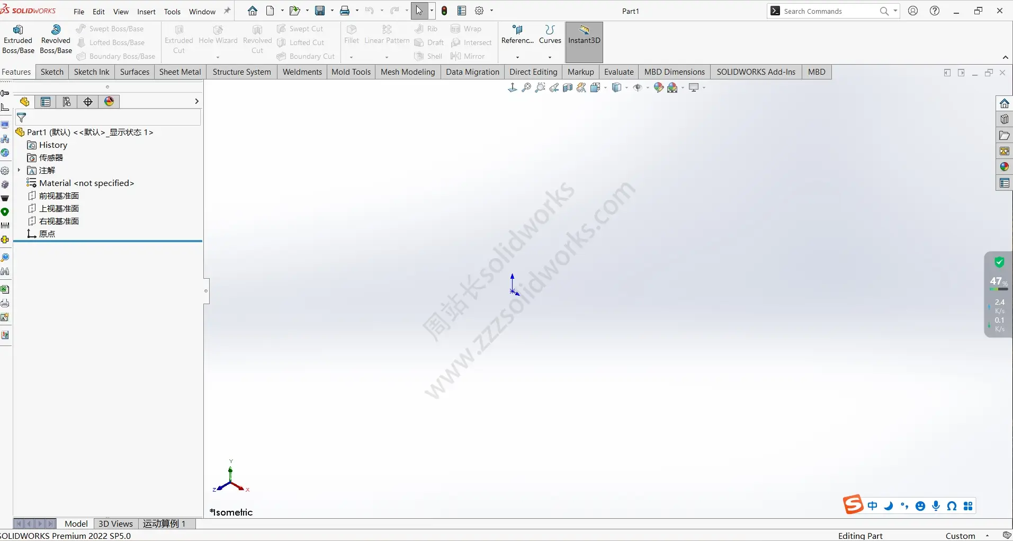Open the Insert menu
This screenshot has width=1013, height=541.
pos(147,11)
